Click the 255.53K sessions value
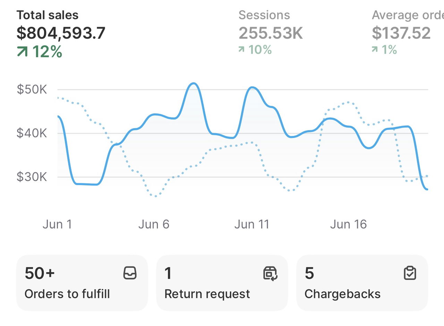This screenshot has width=444, height=326. point(271,33)
